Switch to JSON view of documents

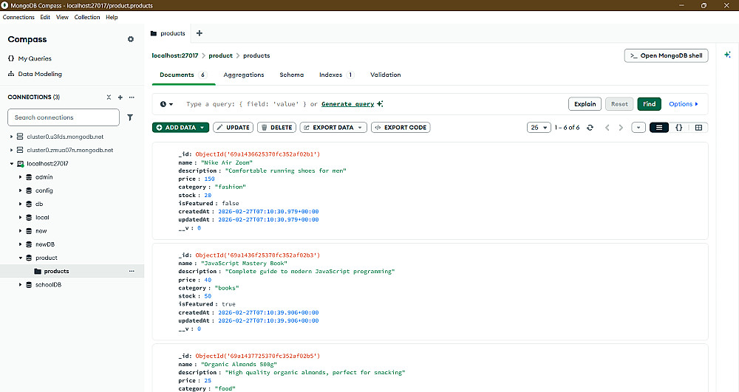pos(678,128)
